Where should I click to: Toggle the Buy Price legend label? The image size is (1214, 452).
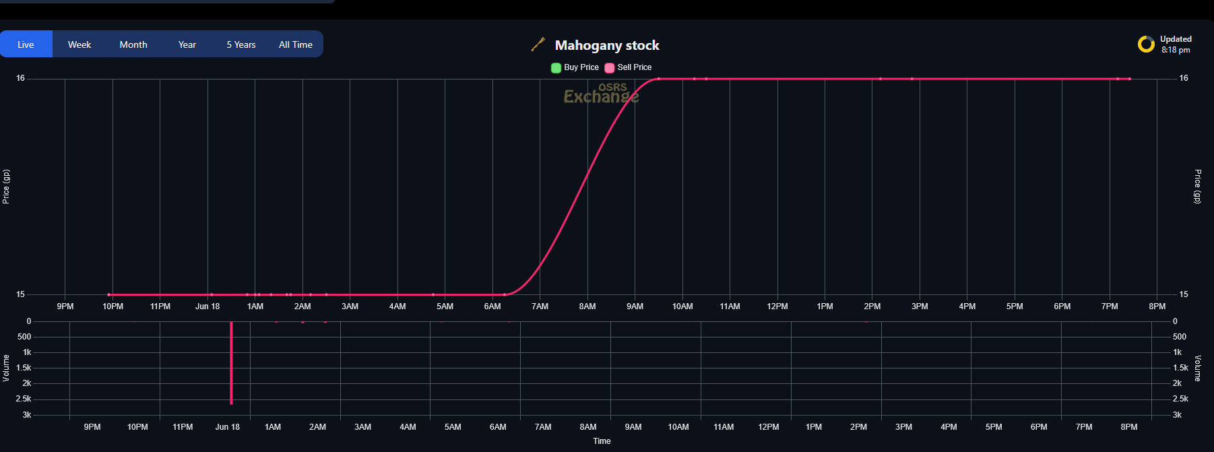tap(581, 67)
